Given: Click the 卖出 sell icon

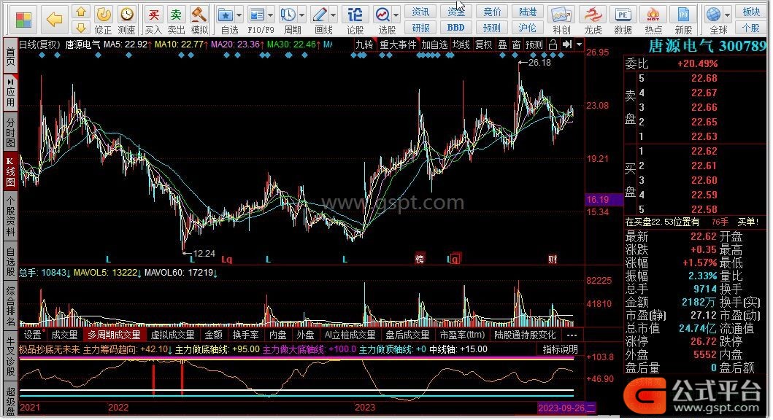Looking at the screenshot, I should coord(176,15).
